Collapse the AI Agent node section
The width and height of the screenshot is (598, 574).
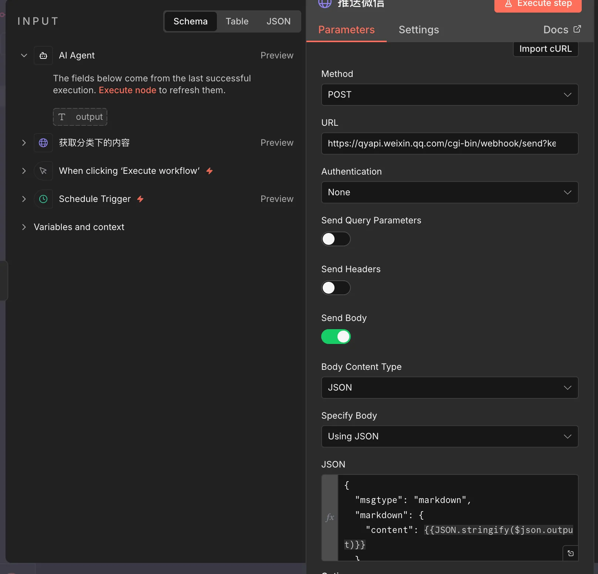pyautogui.click(x=24, y=55)
